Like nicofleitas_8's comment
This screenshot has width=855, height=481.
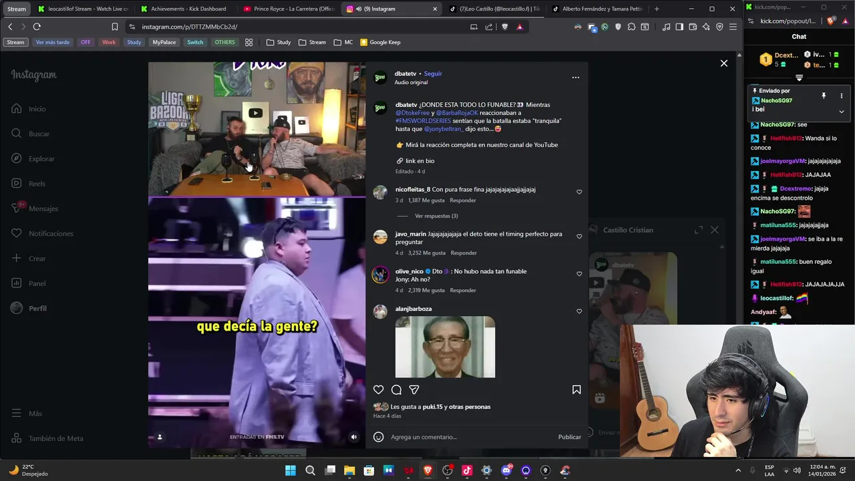pos(579,192)
